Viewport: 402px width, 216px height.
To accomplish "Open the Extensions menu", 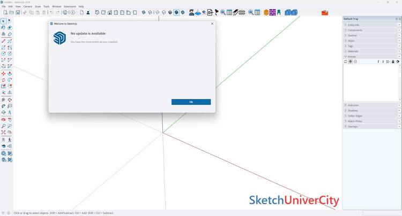I will point(70,6).
